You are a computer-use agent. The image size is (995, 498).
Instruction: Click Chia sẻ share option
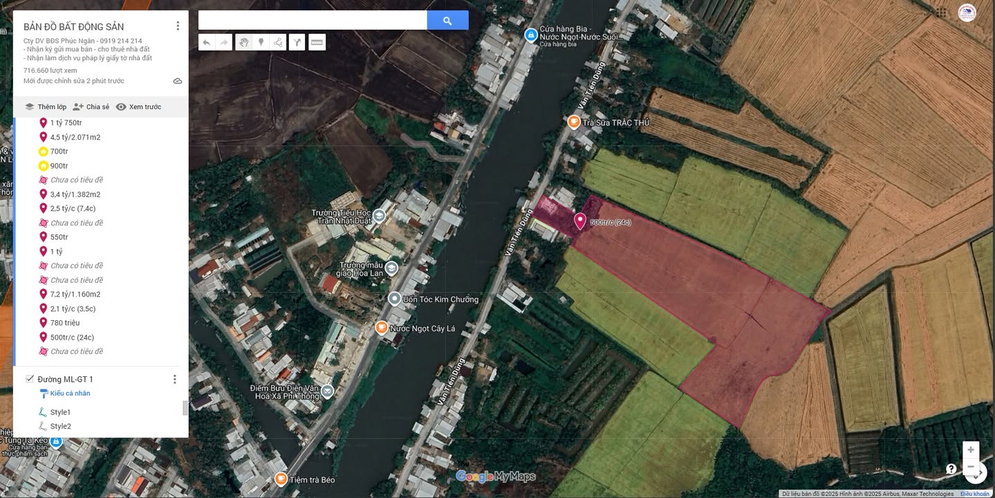click(x=91, y=107)
